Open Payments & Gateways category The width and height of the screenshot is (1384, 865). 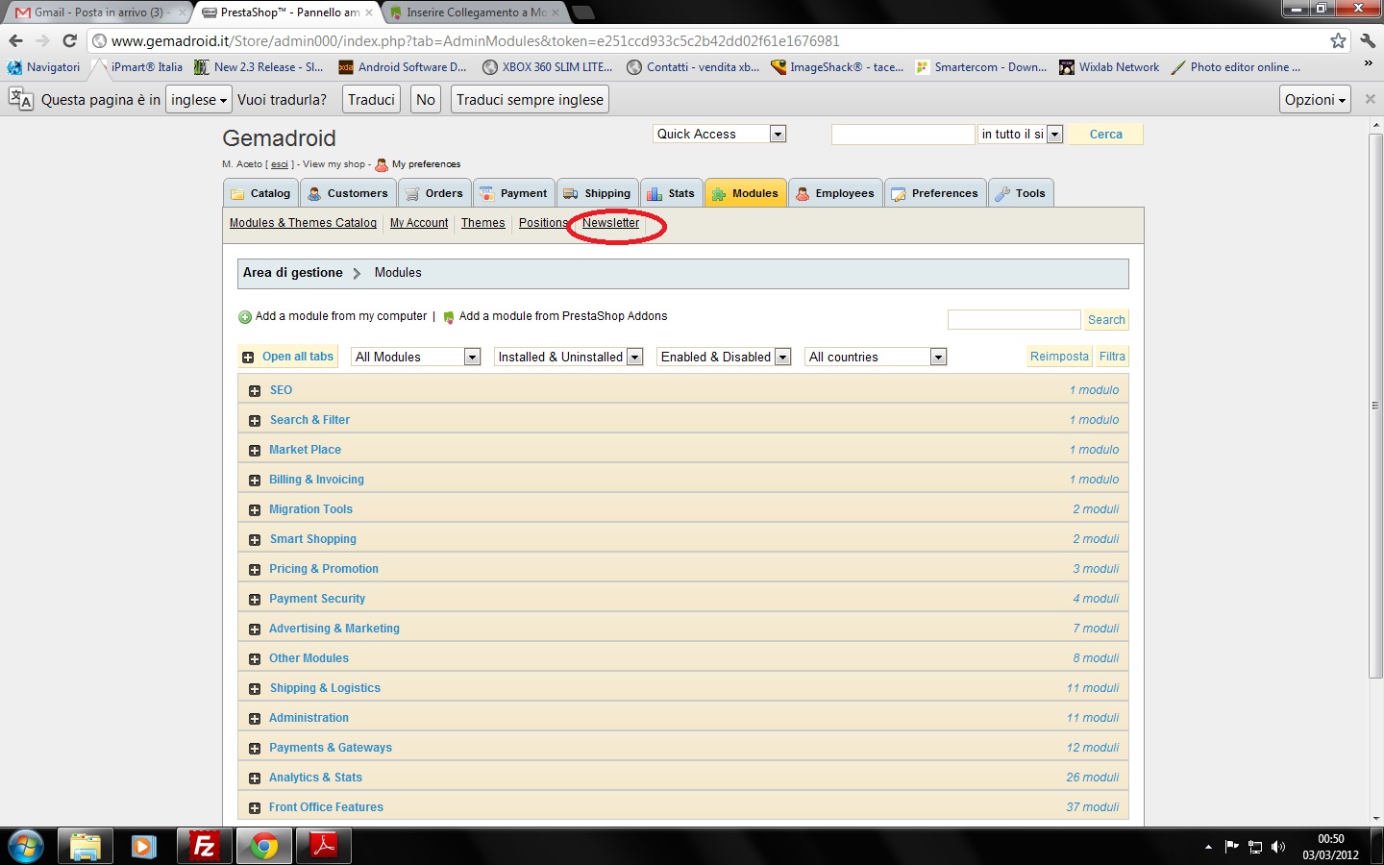coord(331,748)
